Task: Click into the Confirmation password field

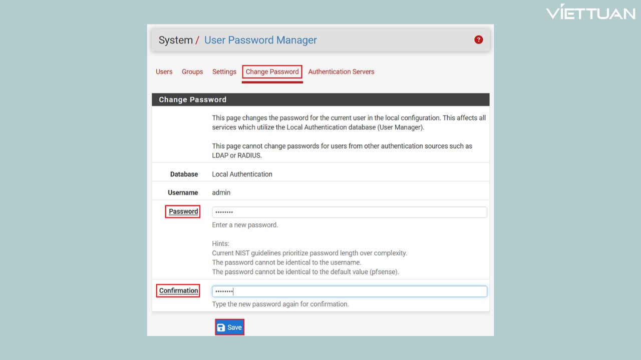Action: [349, 291]
